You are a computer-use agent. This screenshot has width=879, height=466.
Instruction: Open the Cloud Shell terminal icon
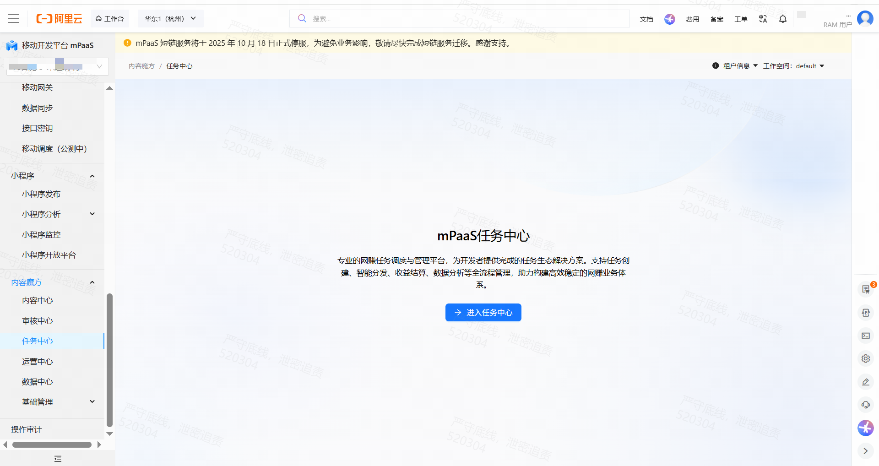coord(866,336)
